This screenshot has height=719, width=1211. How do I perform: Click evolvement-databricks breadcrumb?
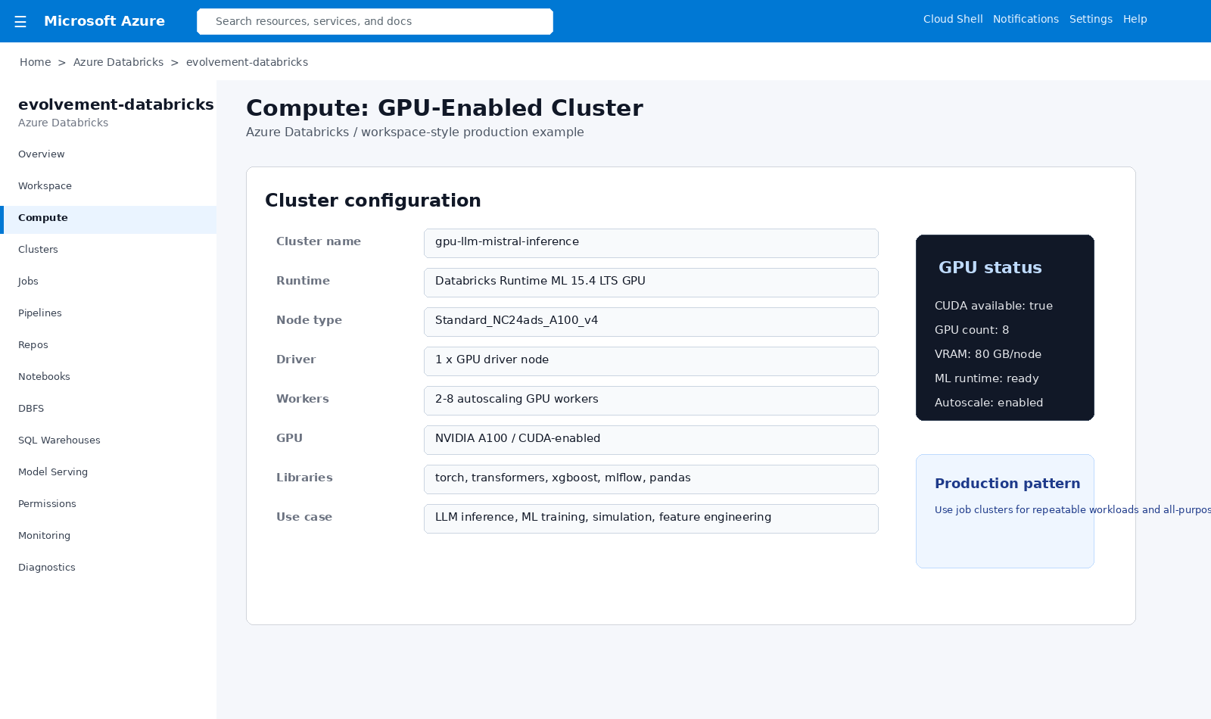[x=247, y=62]
